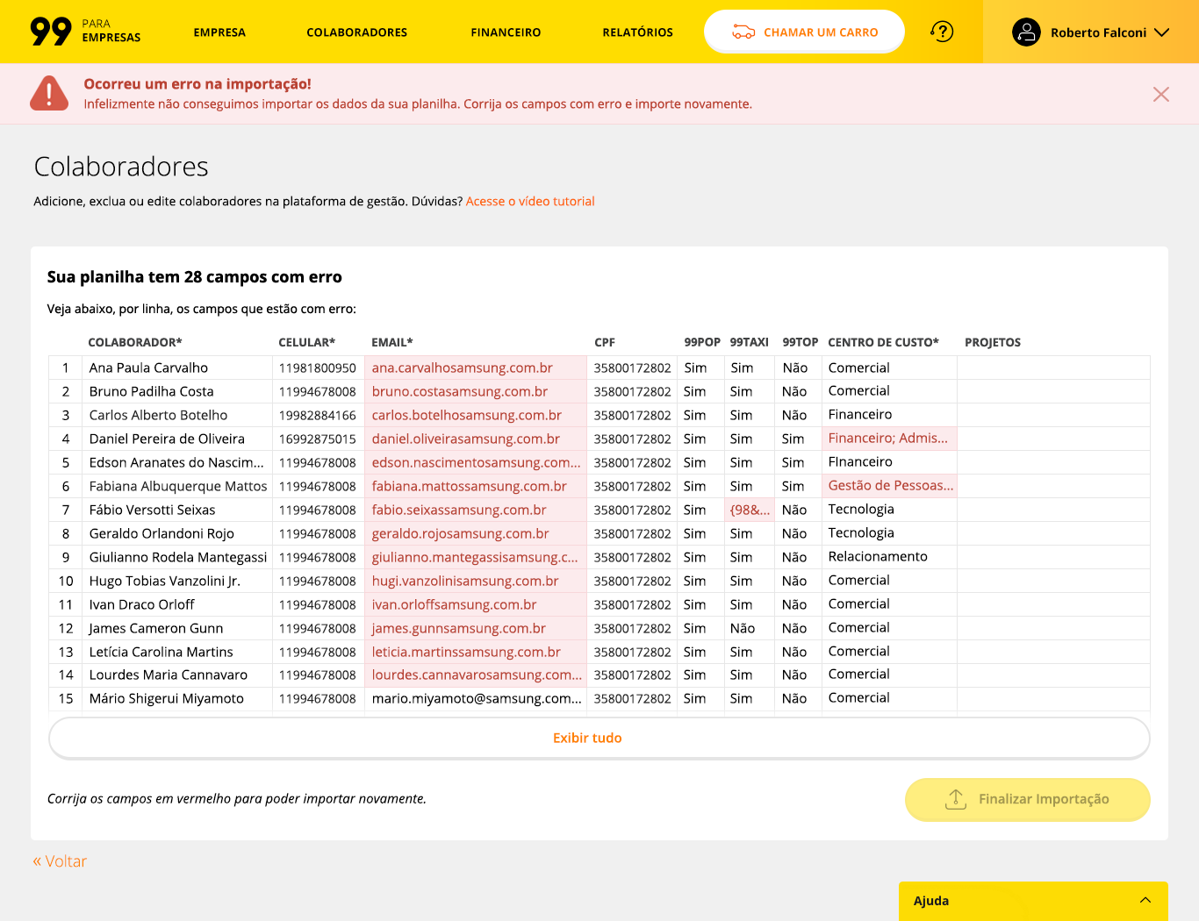Select the 'Gestão de Pessoas...' cost center cell
The image size is (1199, 921).
click(x=889, y=486)
